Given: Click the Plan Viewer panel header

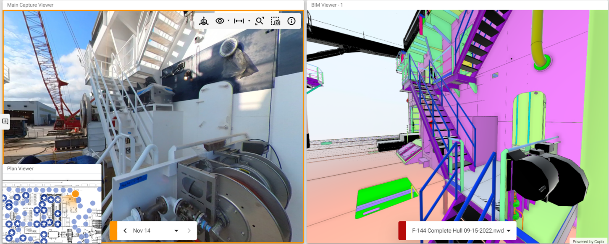Looking at the screenshot, I should [x=20, y=169].
